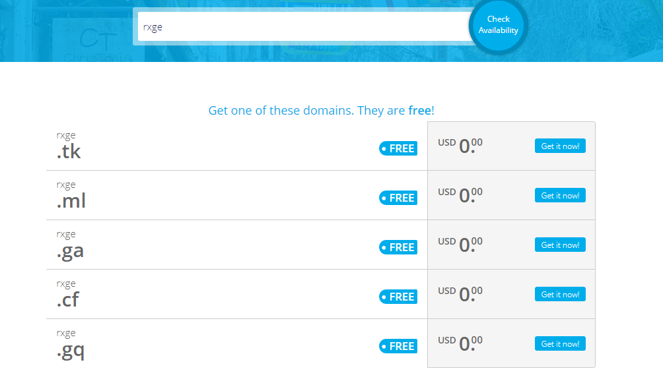Viewport: 663px width, 383px height.
Task: Click the FREE badge for .gq
Action: coord(398,346)
